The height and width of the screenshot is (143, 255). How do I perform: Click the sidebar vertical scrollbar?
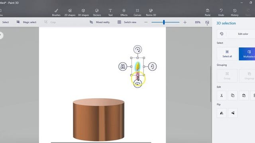tap(211, 84)
